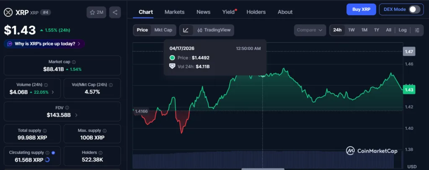This screenshot has width=429, height=170.
Task: Click the XRP coin logo icon
Action: tap(9, 13)
